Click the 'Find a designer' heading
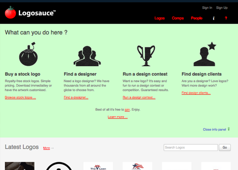 [80, 74]
